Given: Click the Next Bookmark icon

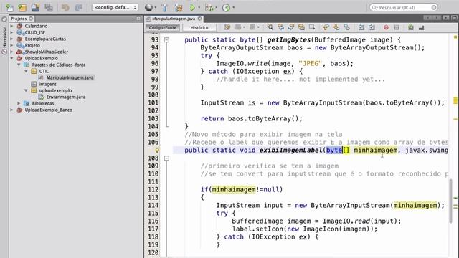Looking at the screenshot, I should point(336,27).
